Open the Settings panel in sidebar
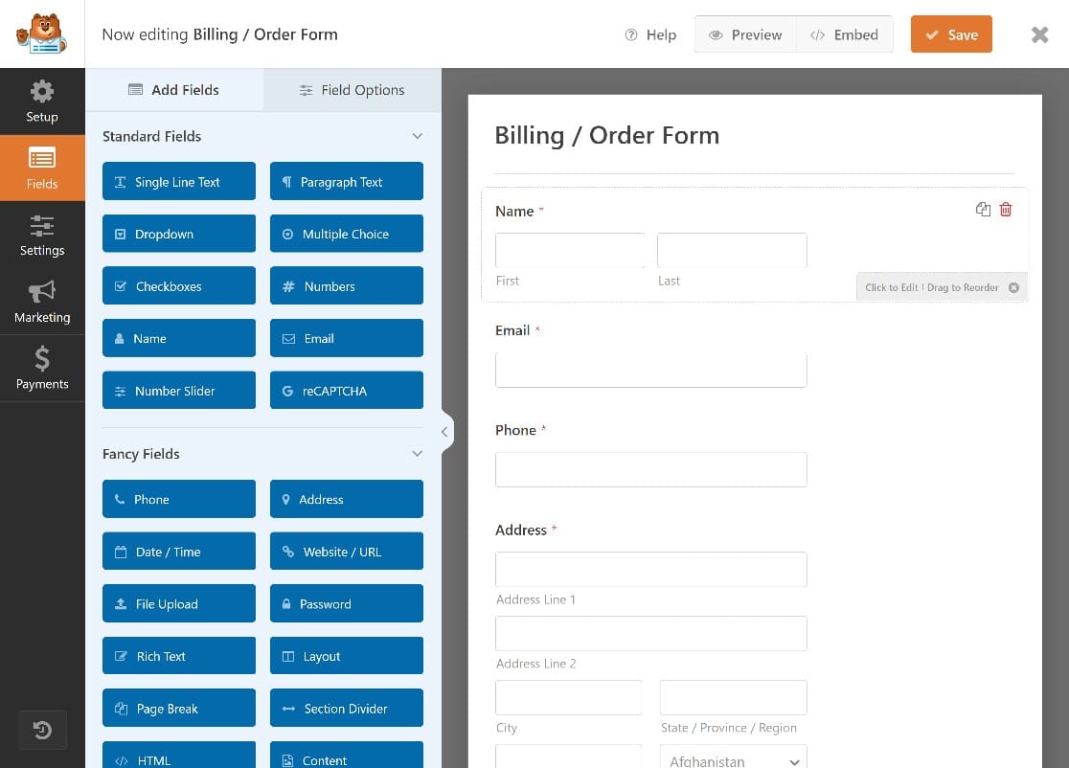Image resolution: width=1069 pixels, height=768 pixels. (x=41, y=235)
